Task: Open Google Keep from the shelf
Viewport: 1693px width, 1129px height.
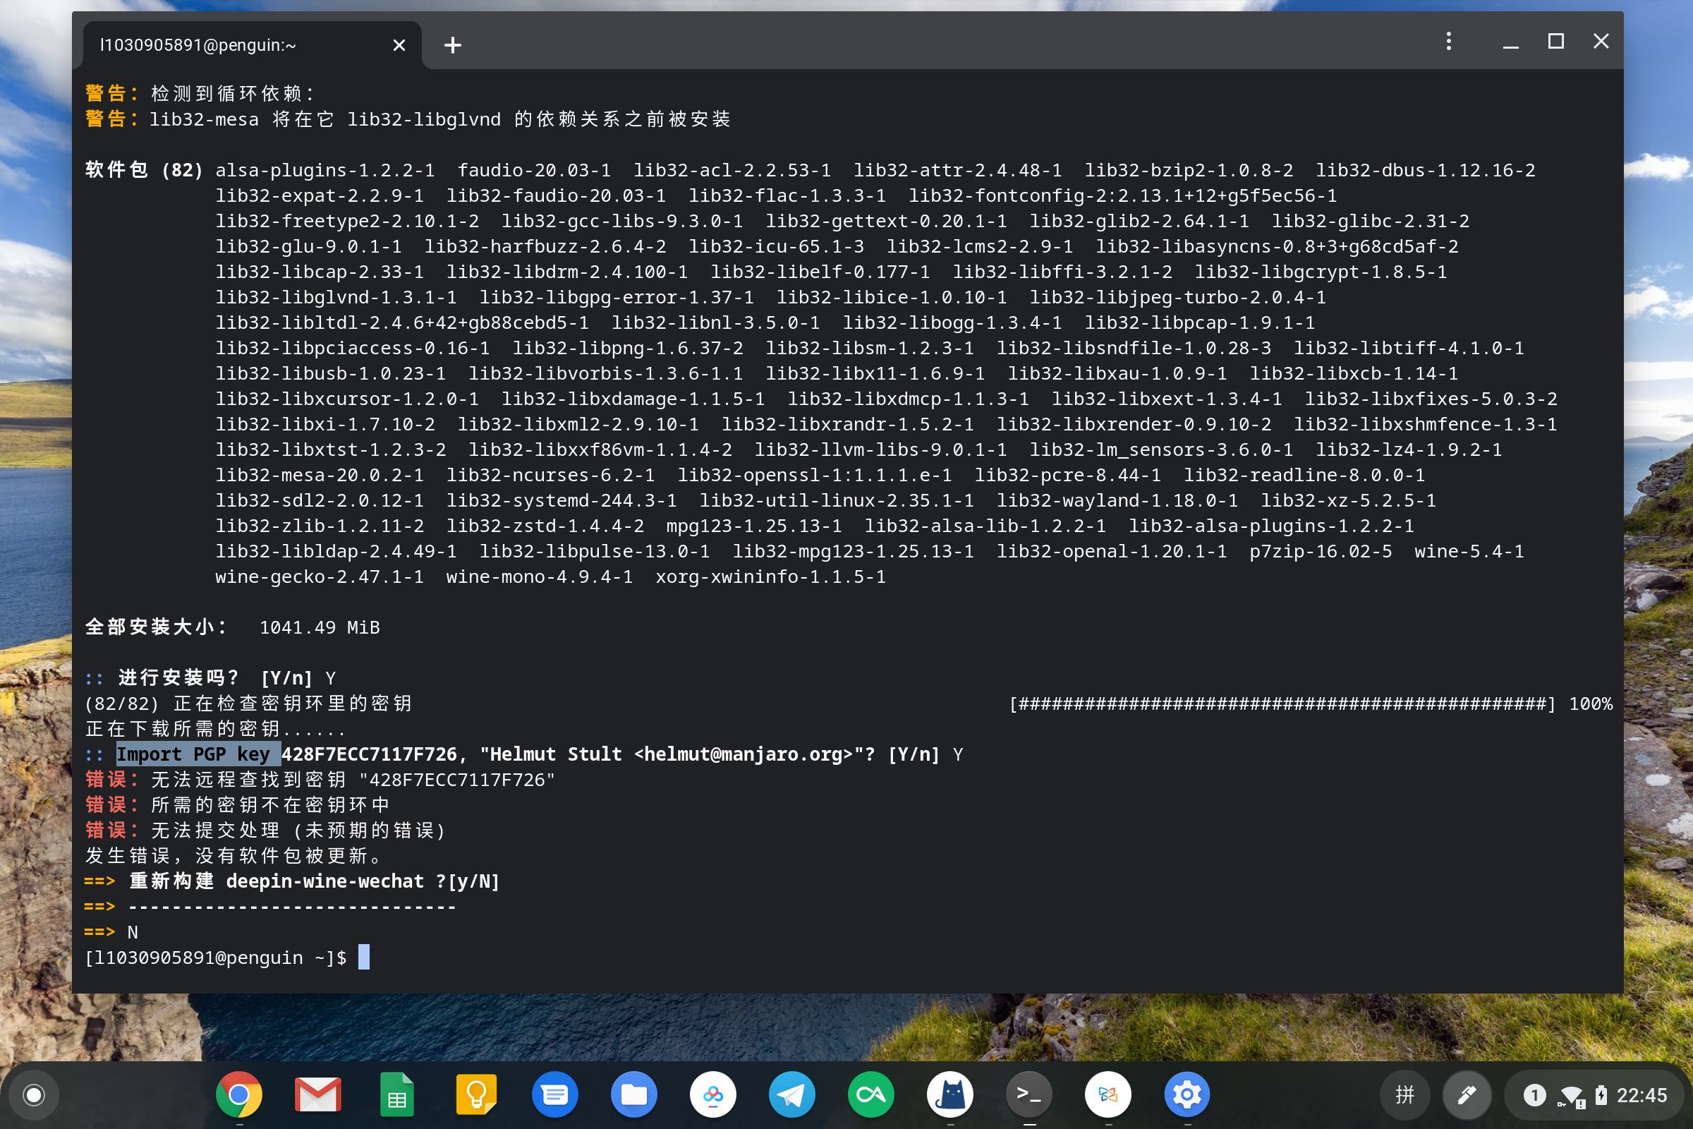Action: 475,1095
